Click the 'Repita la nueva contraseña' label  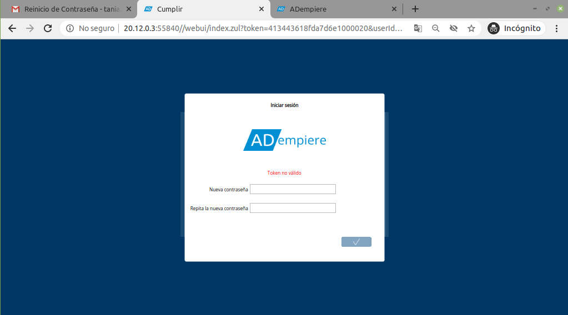click(x=219, y=209)
